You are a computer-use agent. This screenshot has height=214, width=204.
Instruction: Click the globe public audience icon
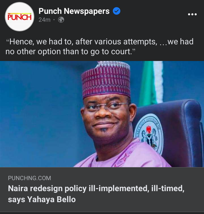61,20
